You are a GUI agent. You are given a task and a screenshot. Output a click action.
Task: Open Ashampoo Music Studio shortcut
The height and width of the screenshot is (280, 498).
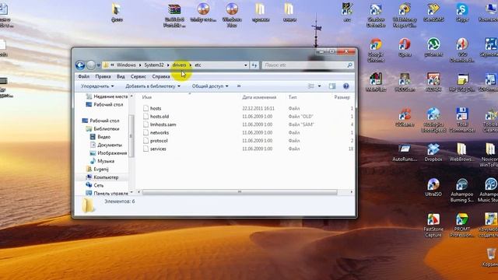point(489,190)
